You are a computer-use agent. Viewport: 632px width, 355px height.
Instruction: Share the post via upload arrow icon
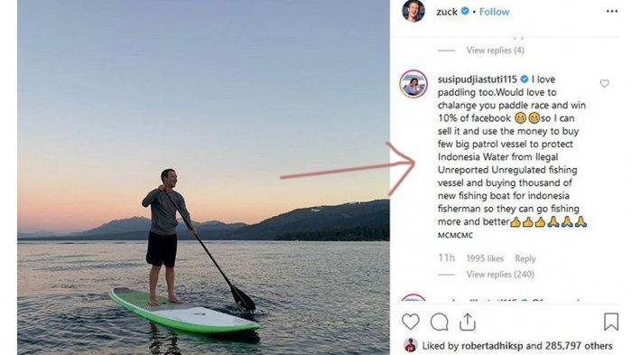[468, 322]
